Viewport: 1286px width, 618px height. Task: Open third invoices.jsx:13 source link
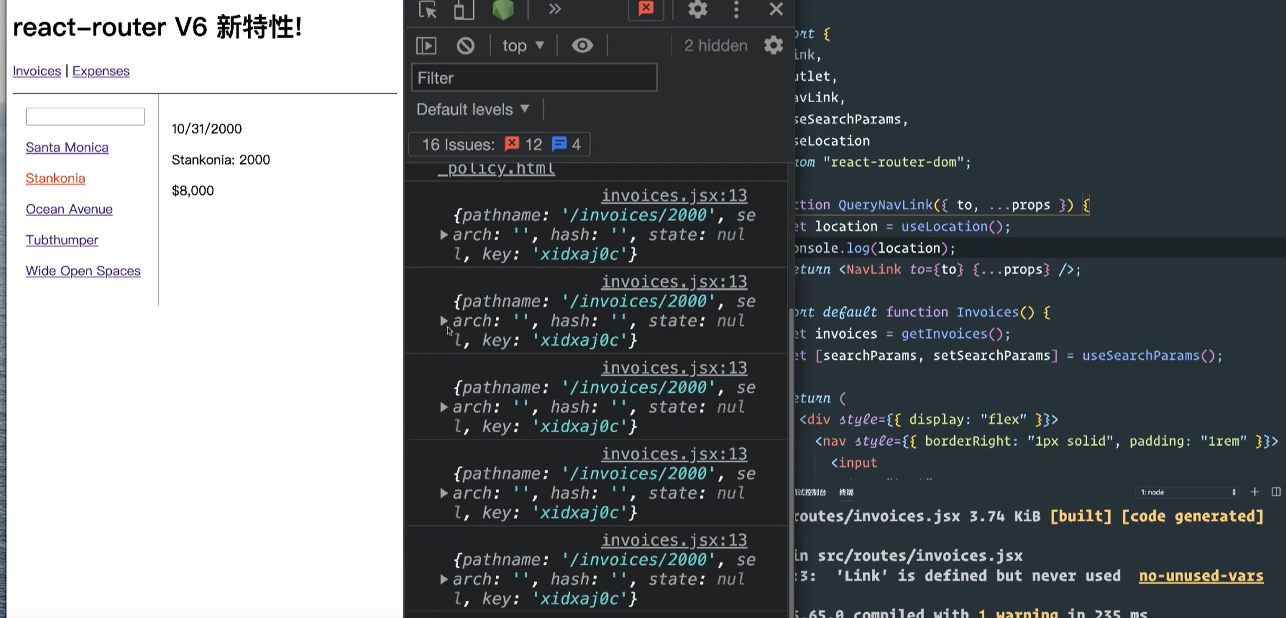click(674, 368)
